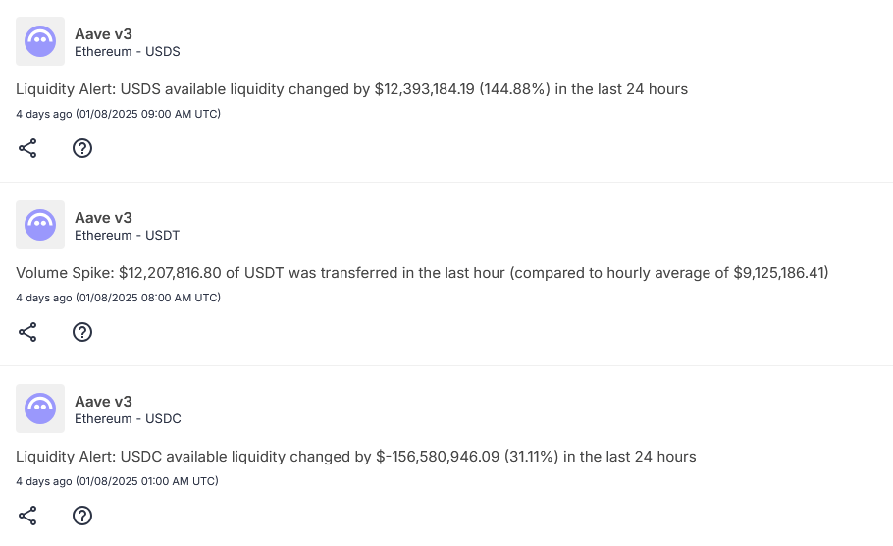Select the Ethereum - USDT subtitle

(x=127, y=236)
